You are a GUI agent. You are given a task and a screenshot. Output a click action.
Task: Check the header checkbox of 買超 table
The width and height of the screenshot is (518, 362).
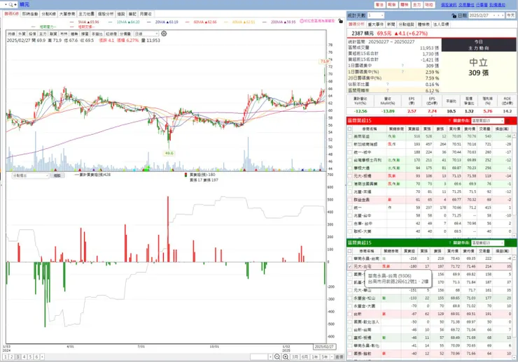(350, 129)
